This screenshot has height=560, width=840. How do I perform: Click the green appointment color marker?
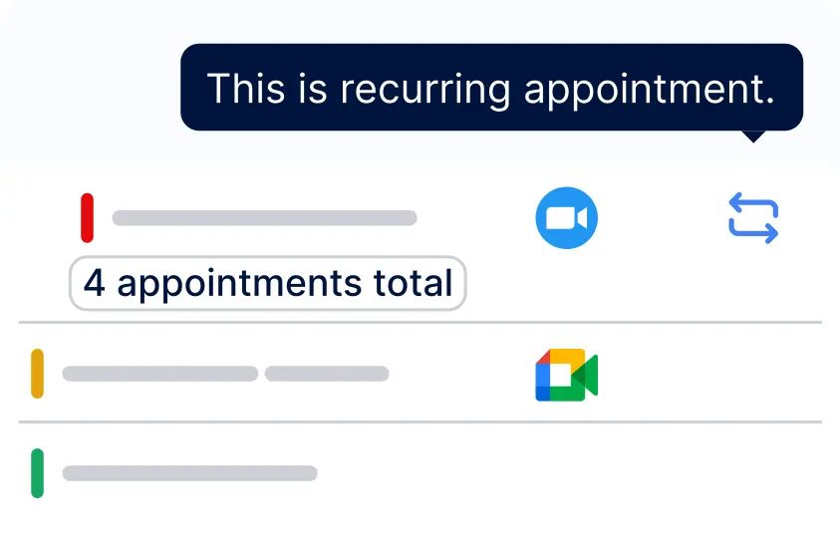(x=37, y=473)
